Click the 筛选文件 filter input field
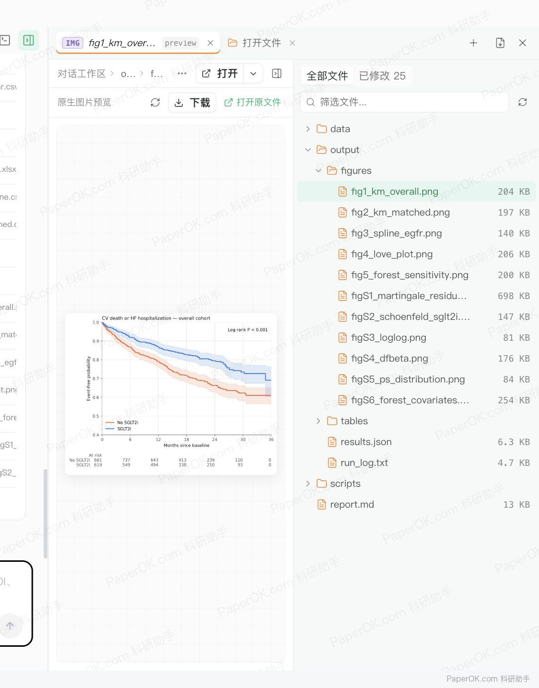Screen dimensions: 539x688 (404, 102)
